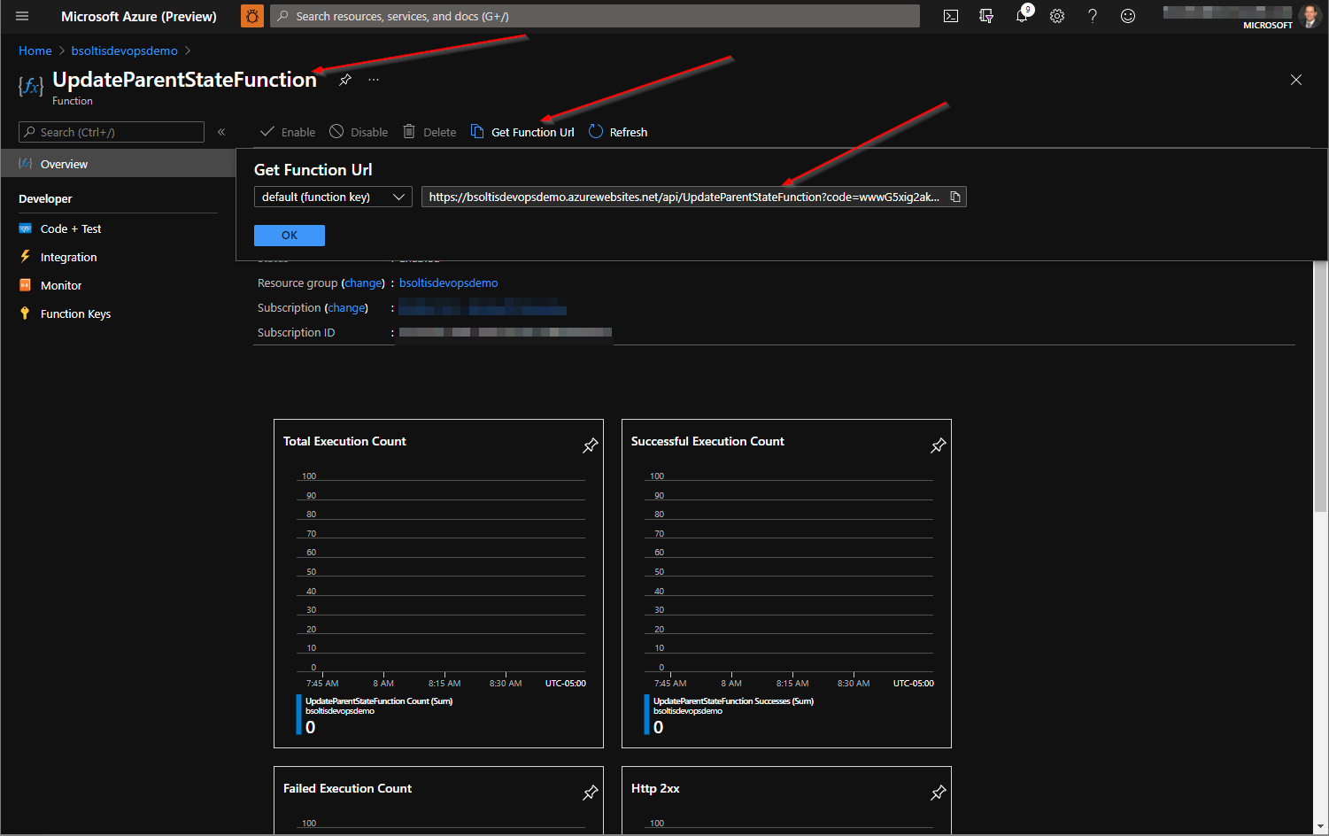Open the portal hamburger menu
This screenshot has height=836, width=1329.
click(22, 16)
